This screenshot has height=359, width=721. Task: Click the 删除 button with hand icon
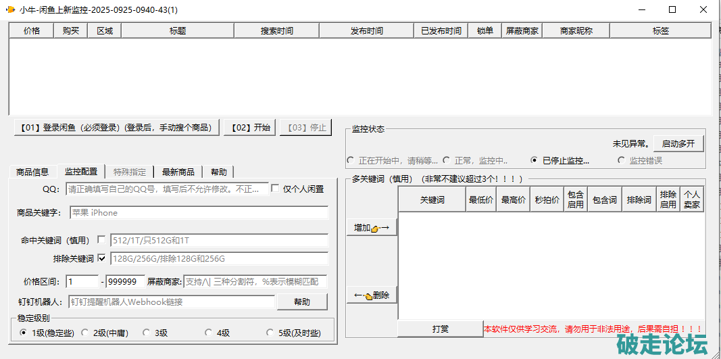click(372, 295)
